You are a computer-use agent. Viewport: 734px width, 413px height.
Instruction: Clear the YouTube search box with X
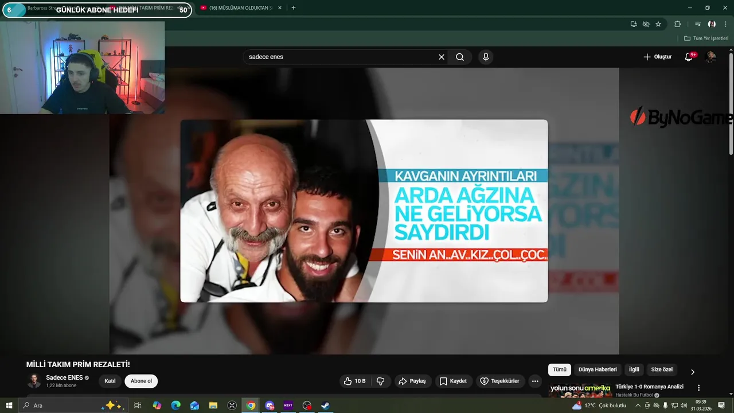point(442,57)
